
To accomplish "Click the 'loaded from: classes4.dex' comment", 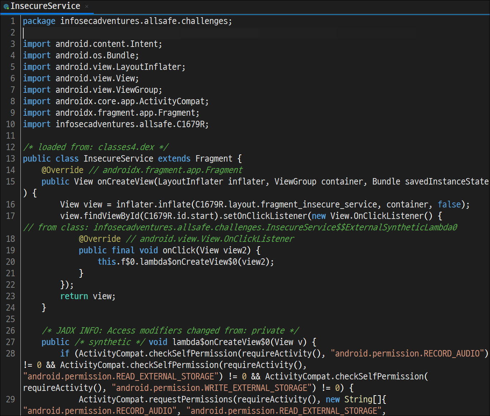I will tap(96, 147).
